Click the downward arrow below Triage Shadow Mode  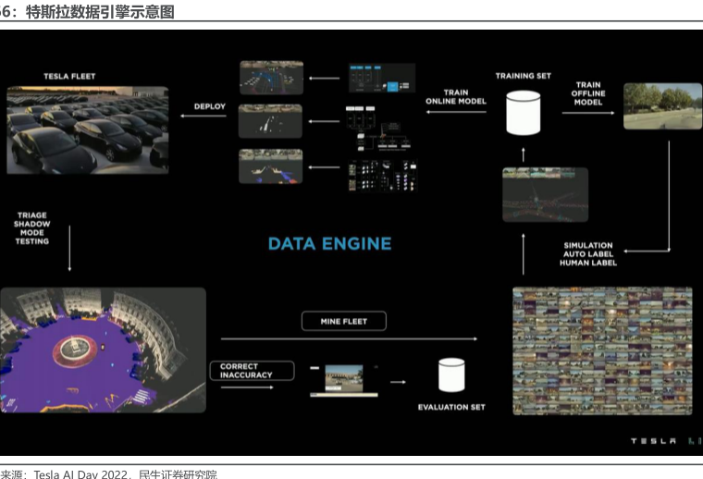pos(69,262)
